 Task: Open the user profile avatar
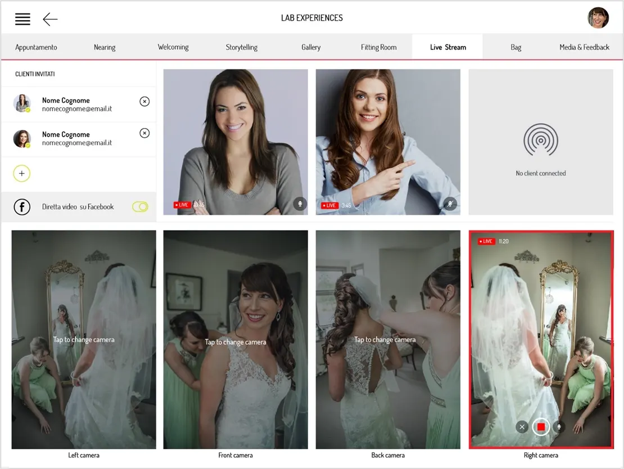point(598,18)
